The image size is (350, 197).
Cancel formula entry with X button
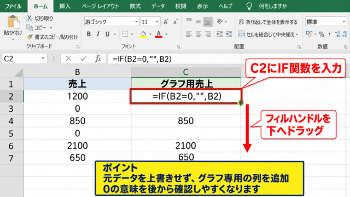(68, 59)
